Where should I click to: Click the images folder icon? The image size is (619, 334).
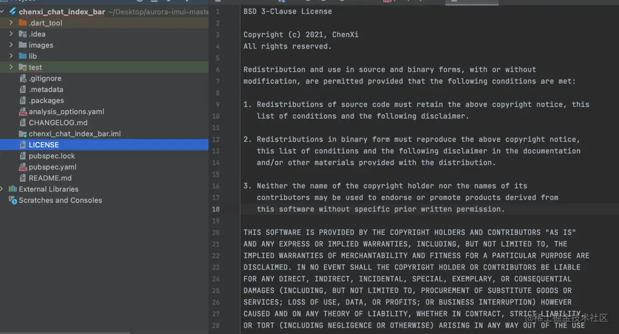[23, 45]
